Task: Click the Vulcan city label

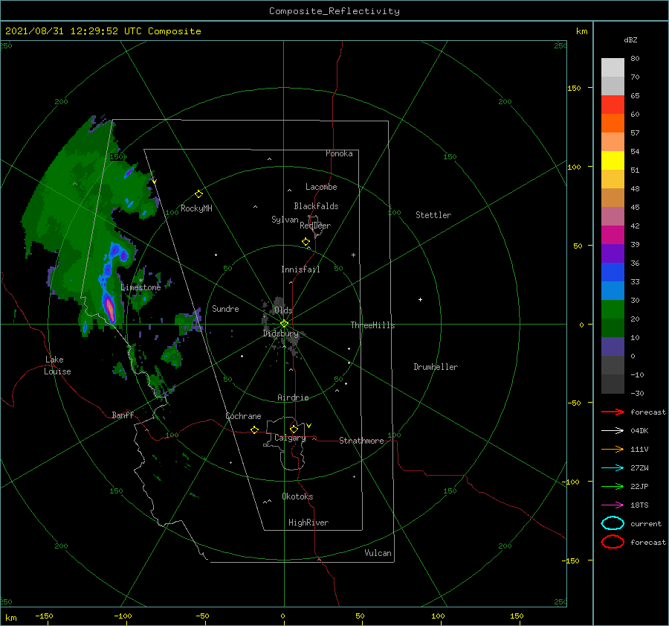Action: click(x=378, y=553)
